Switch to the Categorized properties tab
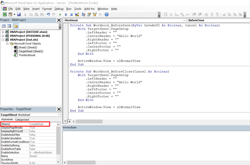The height and width of the screenshot is (165, 250). (22, 120)
